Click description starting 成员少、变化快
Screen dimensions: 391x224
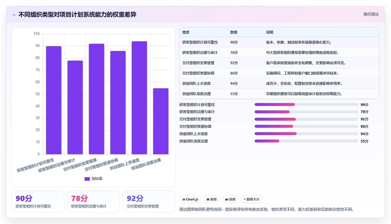pyautogui.click(x=305, y=84)
